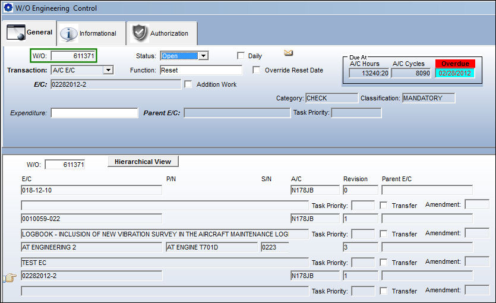Click the lower W/O field 611371
496x303 pixels.
pyautogui.click(x=65, y=165)
